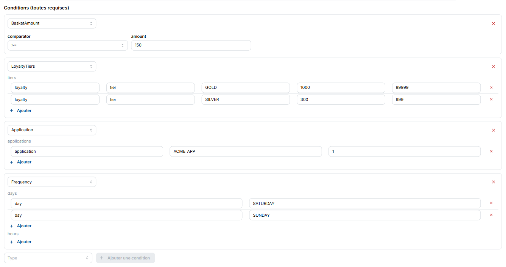Edit the GOLD minimum value 1000
The height and width of the screenshot is (267, 506).
click(341, 88)
